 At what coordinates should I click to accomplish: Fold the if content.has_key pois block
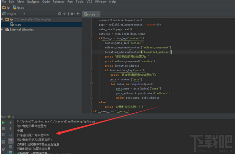92,70
